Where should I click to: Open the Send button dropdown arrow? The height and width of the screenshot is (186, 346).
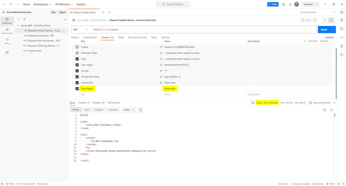[x=333, y=29]
